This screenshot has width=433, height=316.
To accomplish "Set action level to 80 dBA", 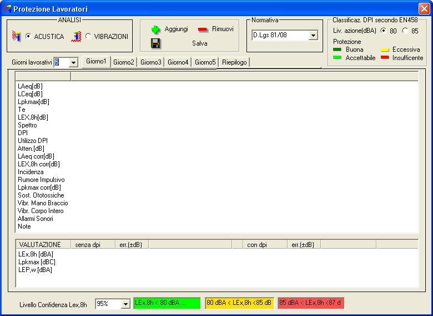I will pos(383,31).
